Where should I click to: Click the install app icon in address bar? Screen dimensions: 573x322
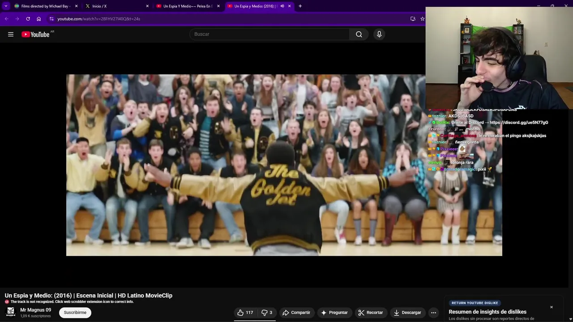click(x=413, y=19)
